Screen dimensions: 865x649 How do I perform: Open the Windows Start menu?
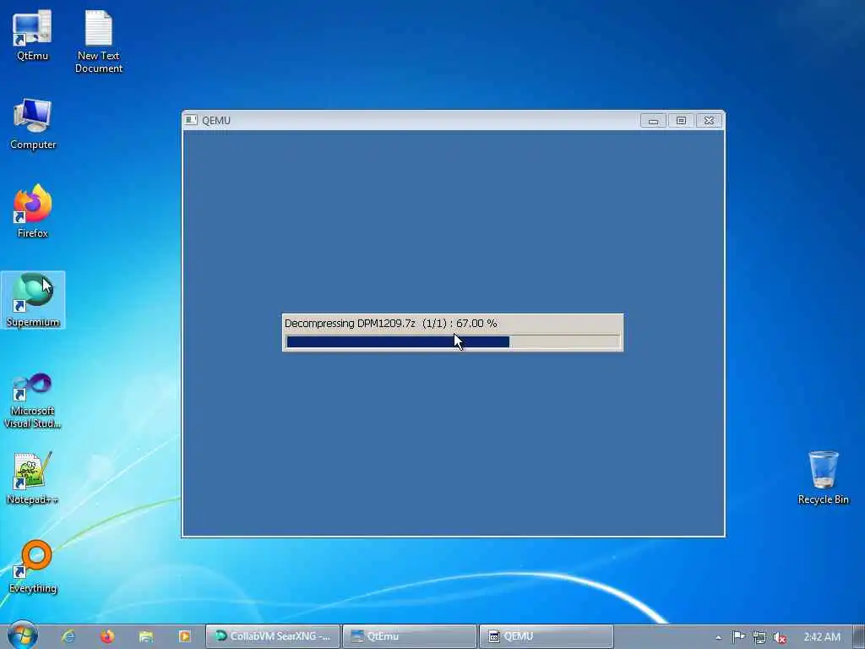22,635
